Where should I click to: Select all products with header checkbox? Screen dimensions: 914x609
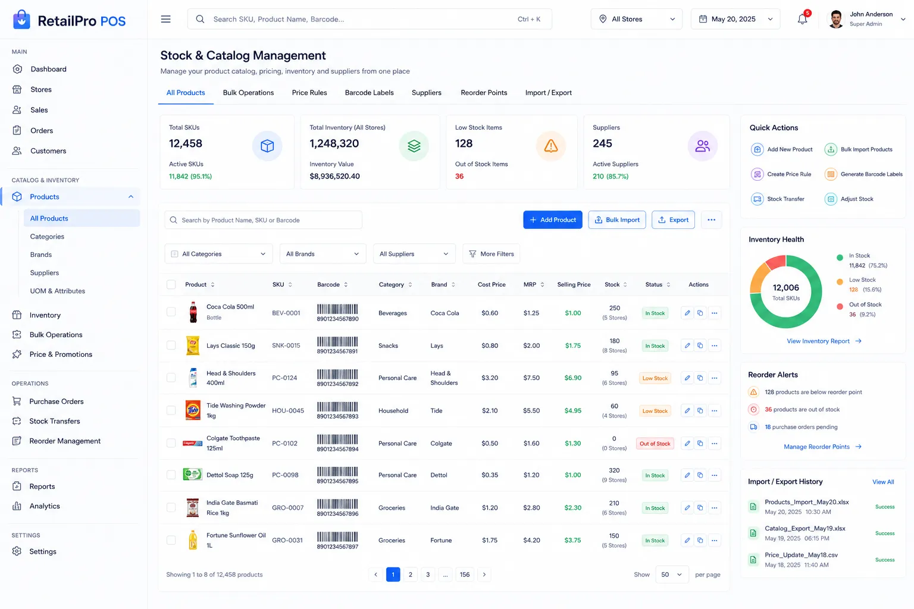click(171, 285)
